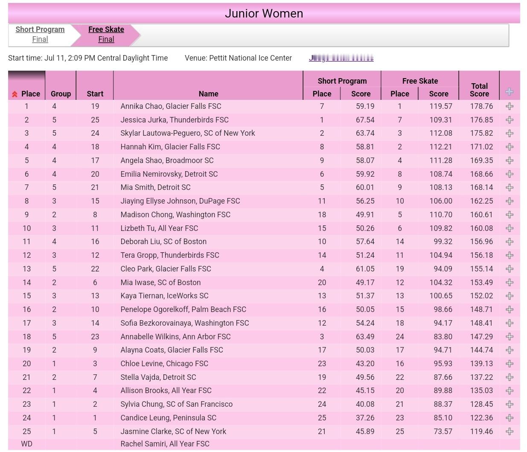Image resolution: width=527 pixels, height=452 pixels.
Task: Expand Sylvia Chung row plus icon
Action: pyautogui.click(x=510, y=404)
